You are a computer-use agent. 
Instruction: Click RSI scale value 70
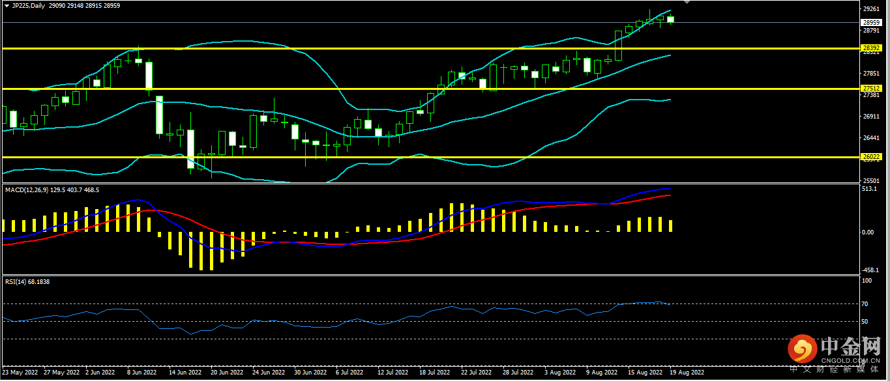[x=865, y=304]
